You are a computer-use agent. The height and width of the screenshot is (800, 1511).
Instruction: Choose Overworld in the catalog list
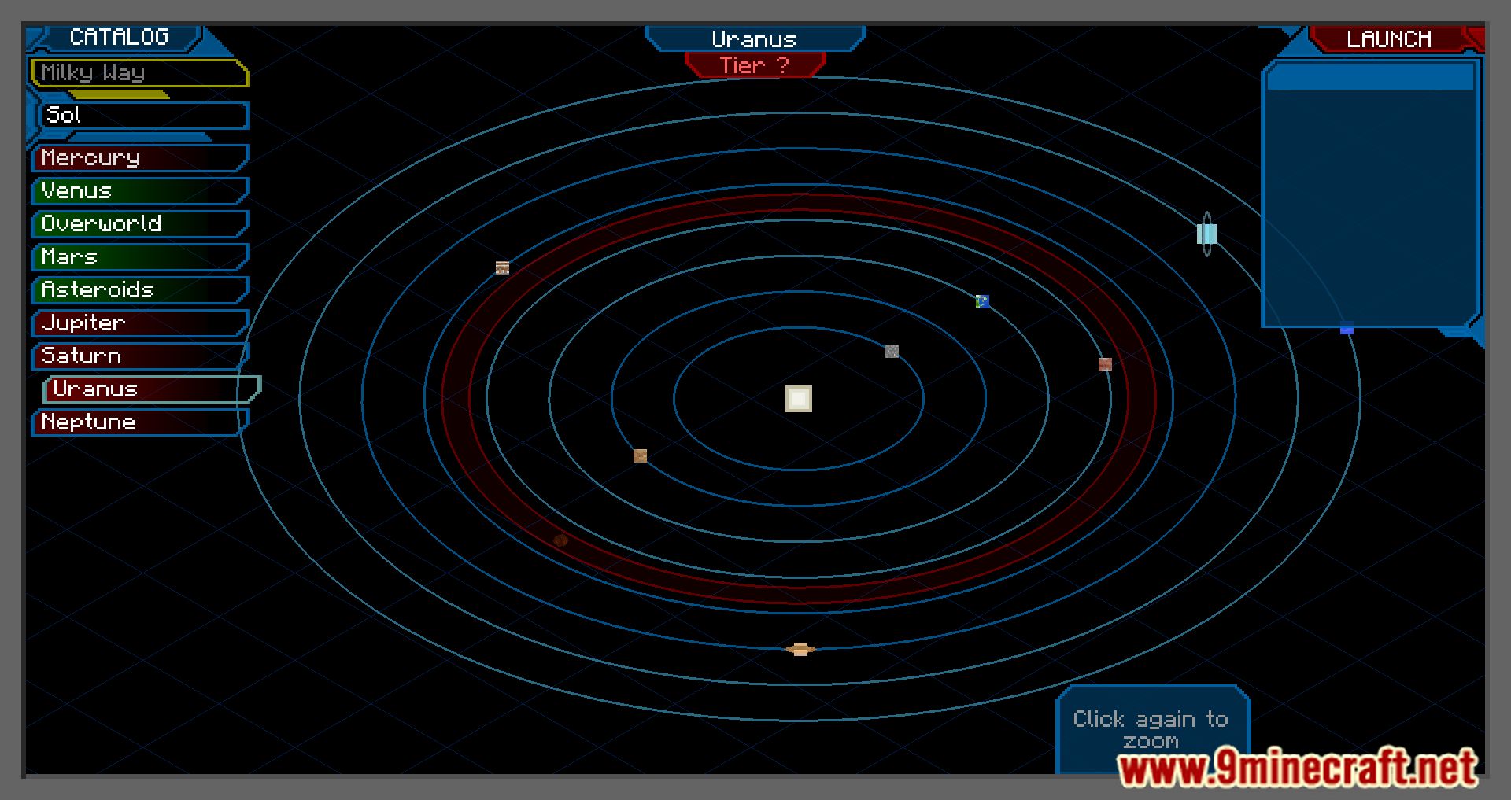click(140, 224)
